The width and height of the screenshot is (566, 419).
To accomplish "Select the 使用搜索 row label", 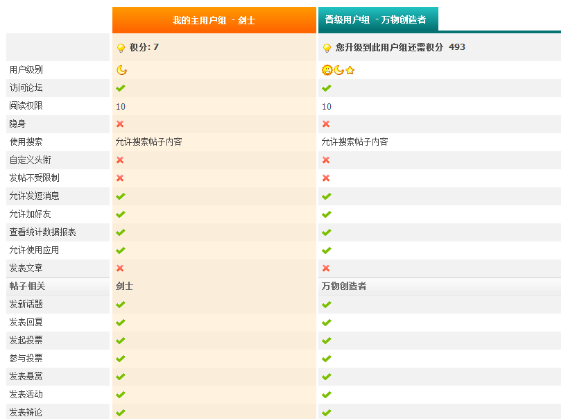I will point(26,142).
